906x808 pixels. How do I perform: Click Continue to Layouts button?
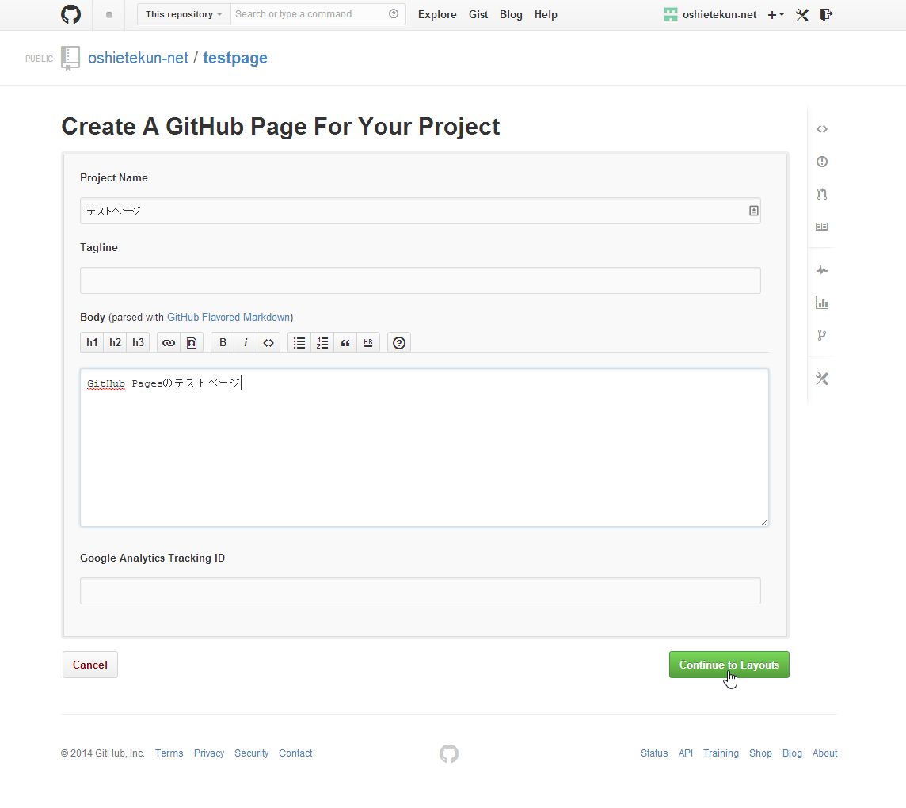click(x=729, y=665)
